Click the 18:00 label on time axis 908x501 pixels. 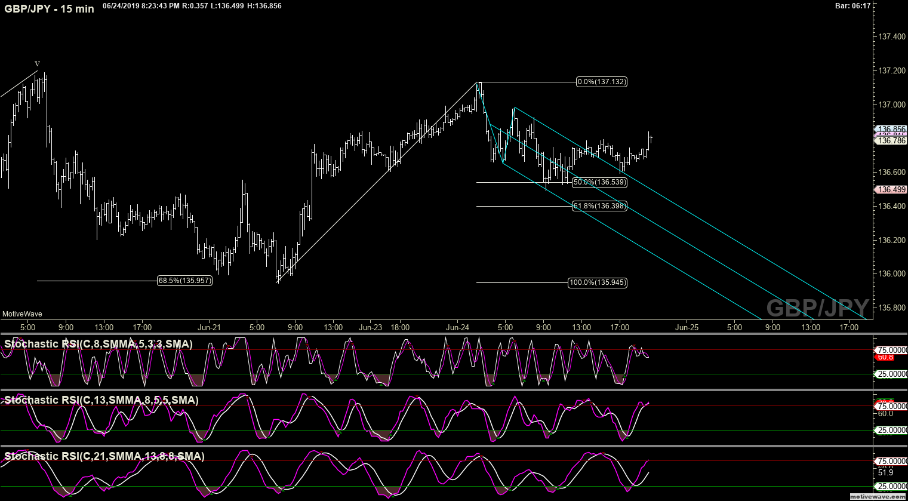point(400,327)
